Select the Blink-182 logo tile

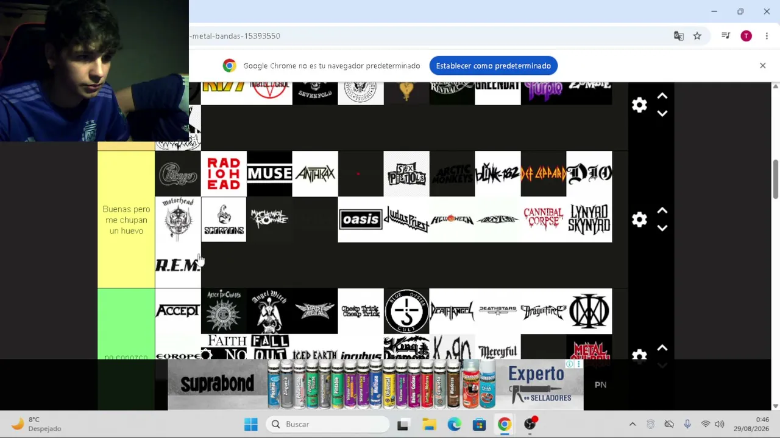point(498,174)
